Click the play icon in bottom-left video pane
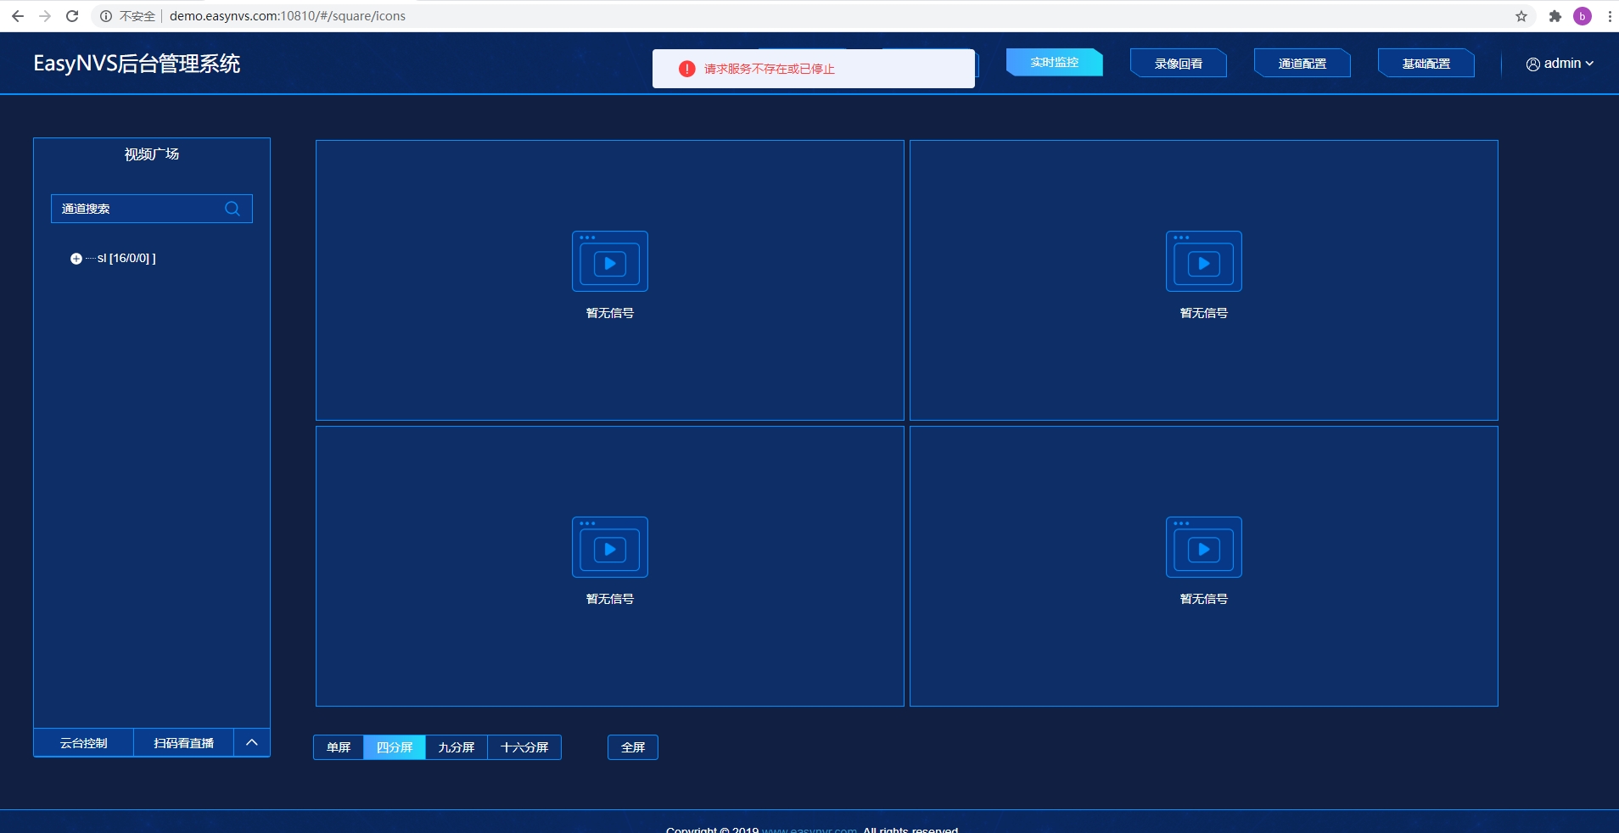Image resolution: width=1619 pixels, height=833 pixels. pyautogui.click(x=609, y=548)
